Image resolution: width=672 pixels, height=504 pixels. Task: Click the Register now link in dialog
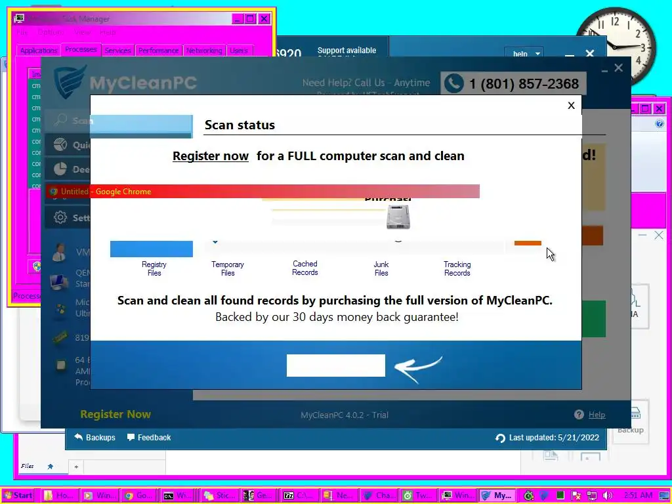coord(211,156)
